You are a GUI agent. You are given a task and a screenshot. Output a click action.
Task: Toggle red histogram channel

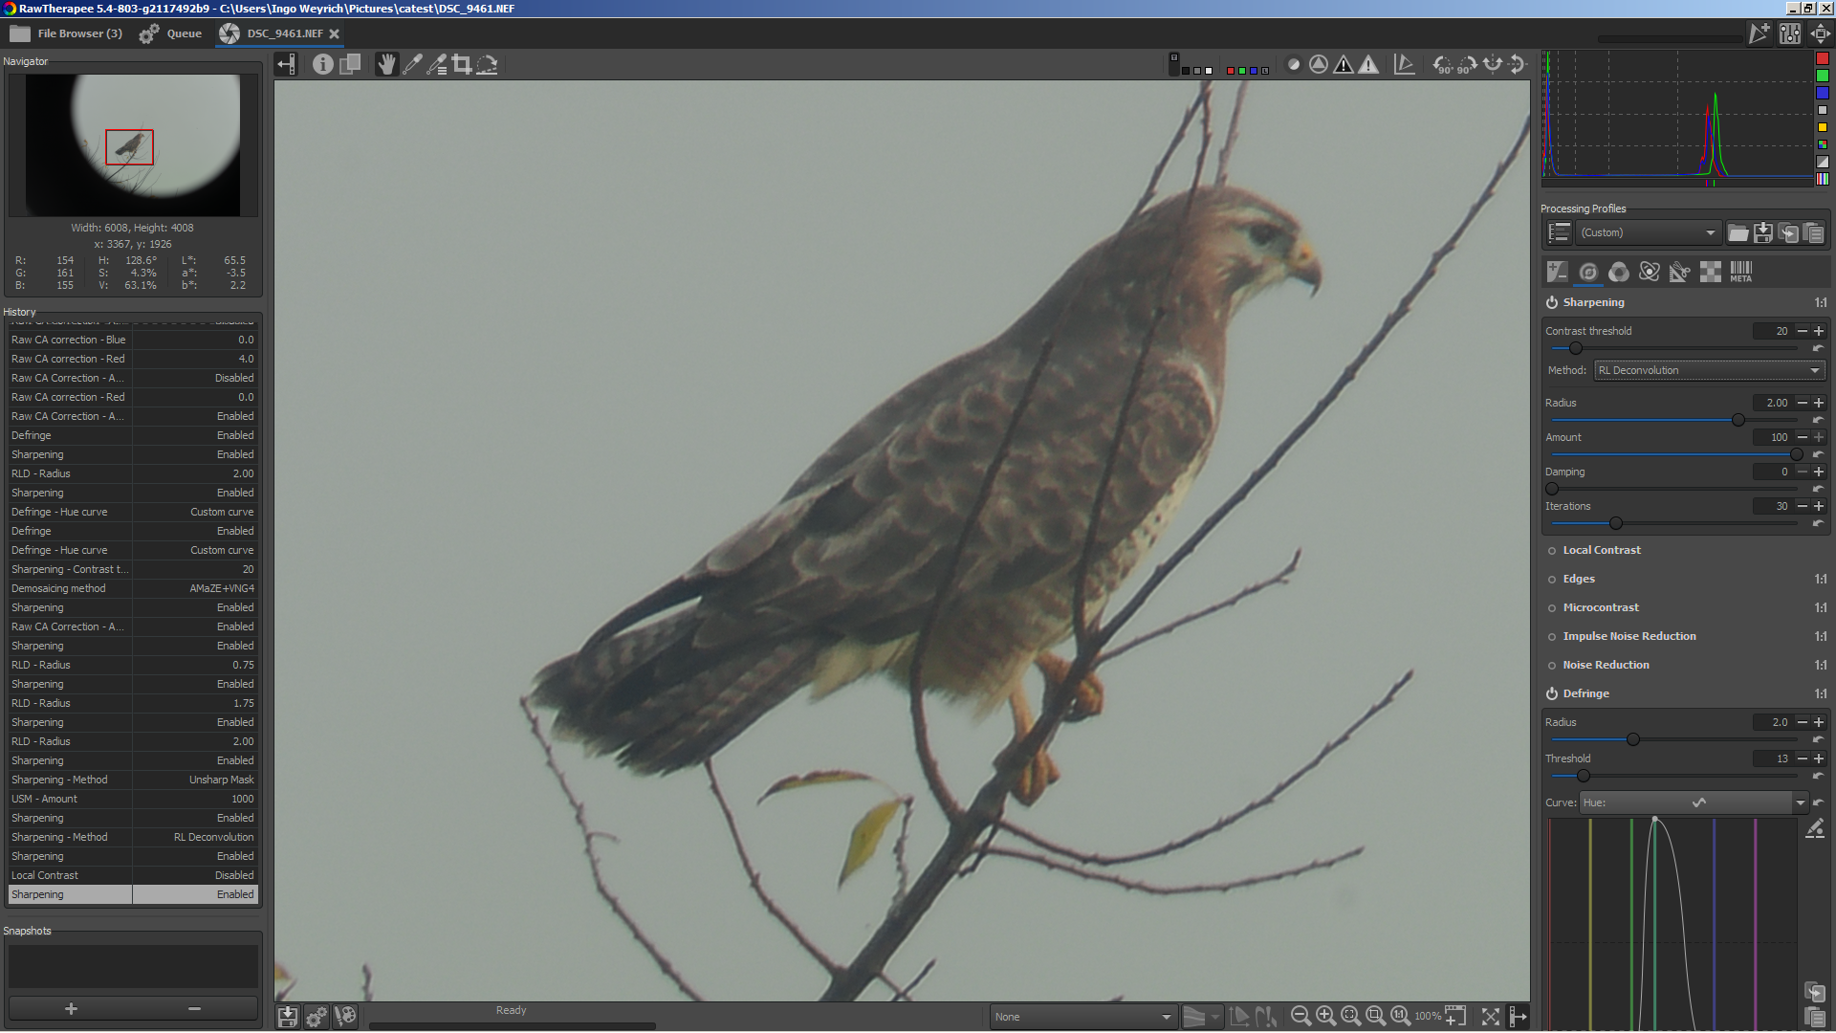[1823, 58]
